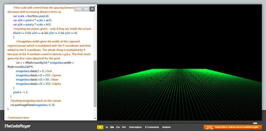Click the yellow pause button
This screenshot has width=266, height=131.
100,127
